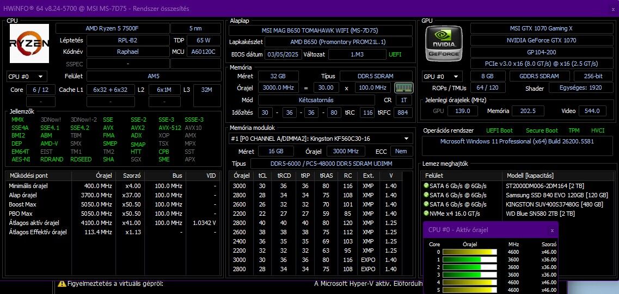
Task: Click the MSI GTX 1070 Gaming X field
Action: click(x=541, y=28)
